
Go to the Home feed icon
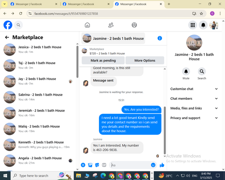point(87,25)
